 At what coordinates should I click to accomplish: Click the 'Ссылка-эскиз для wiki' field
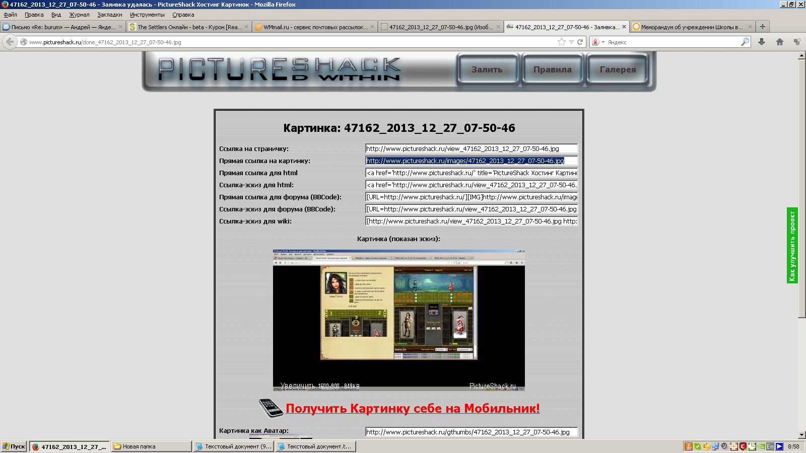(472, 221)
